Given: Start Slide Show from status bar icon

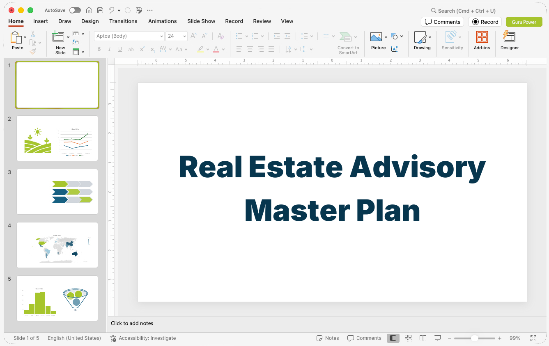Looking at the screenshot, I should pyautogui.click(x=438, y=338).
